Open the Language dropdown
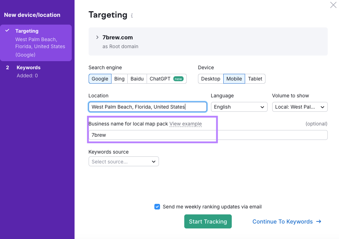The image size is (339, 239). [x=239, y=107]
